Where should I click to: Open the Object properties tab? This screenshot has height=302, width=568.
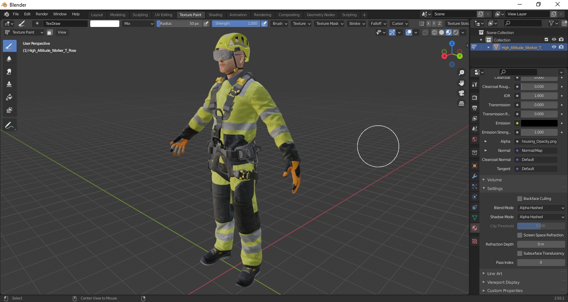475,166
